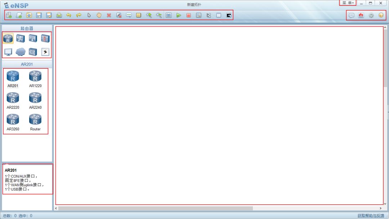Reset canvas zoom to fit size
Viewport: 389px width, 219px height.
(x=169, y=15)
